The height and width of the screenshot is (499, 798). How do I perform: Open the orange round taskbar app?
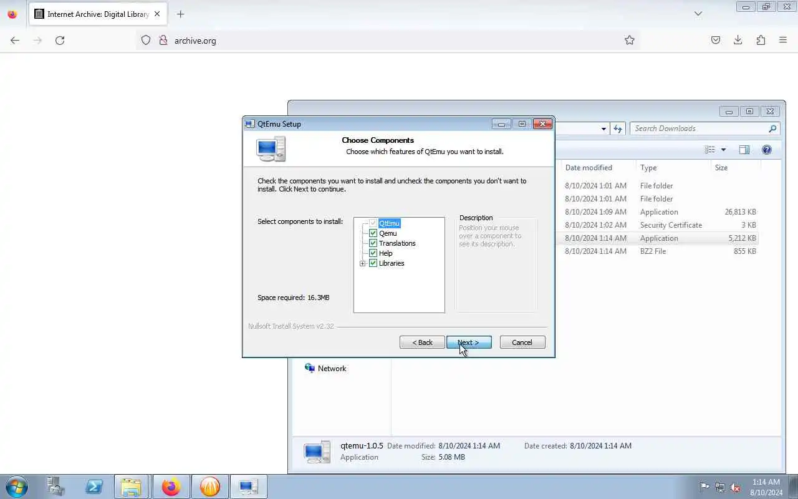point(210,487)
